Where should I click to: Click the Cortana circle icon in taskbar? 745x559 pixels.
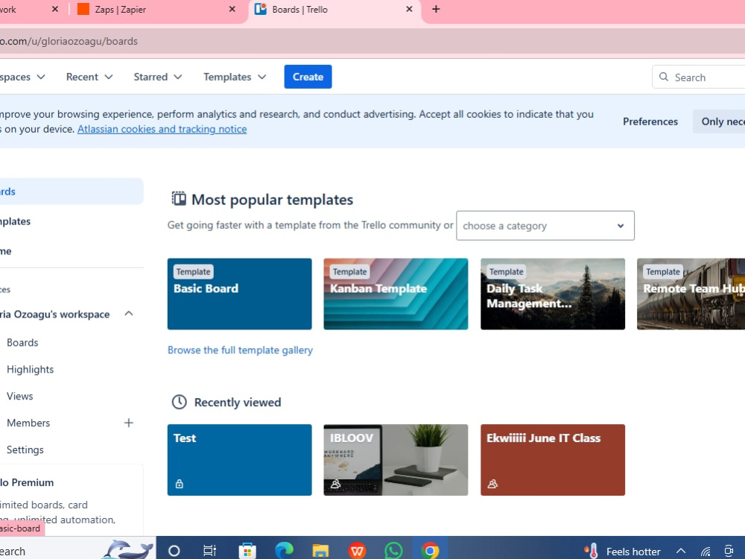(x=174, y=551)
